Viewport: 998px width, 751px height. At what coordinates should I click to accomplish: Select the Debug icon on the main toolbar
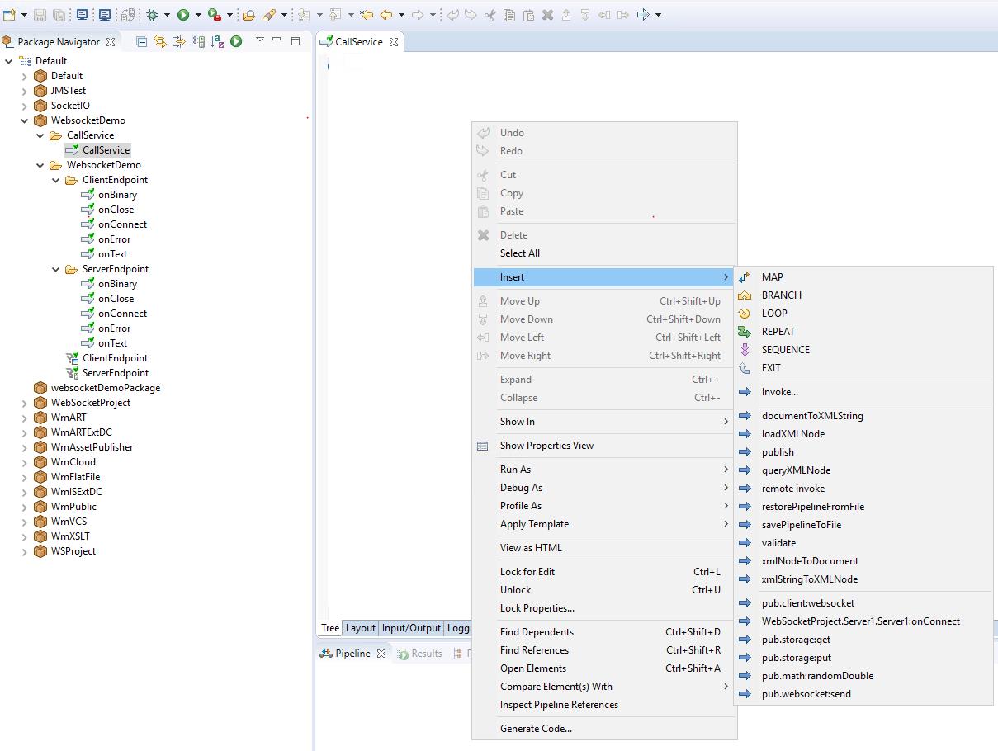click(154, 15)
